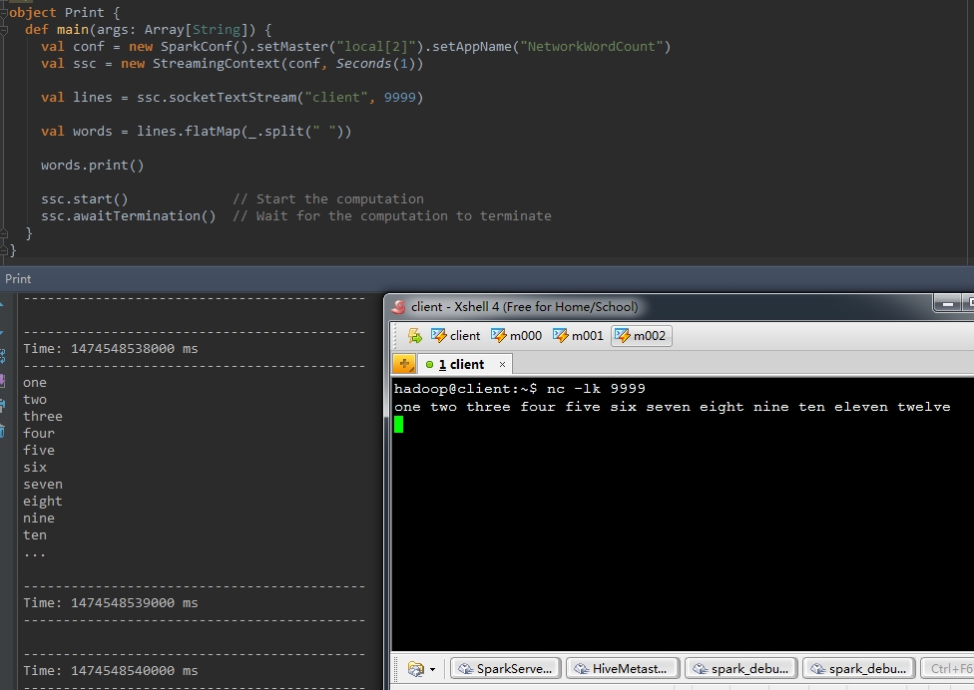The image size is (974, 690).
Task: Run the HiveMetast... quick command button
Action: tap(623, 669)
